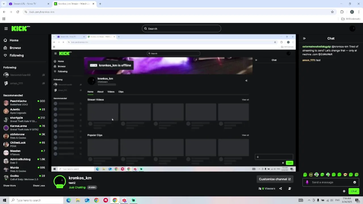Viewport: 363px width, 204px height.
Task: Open the All Bookmarks folder
Action: 351,19
